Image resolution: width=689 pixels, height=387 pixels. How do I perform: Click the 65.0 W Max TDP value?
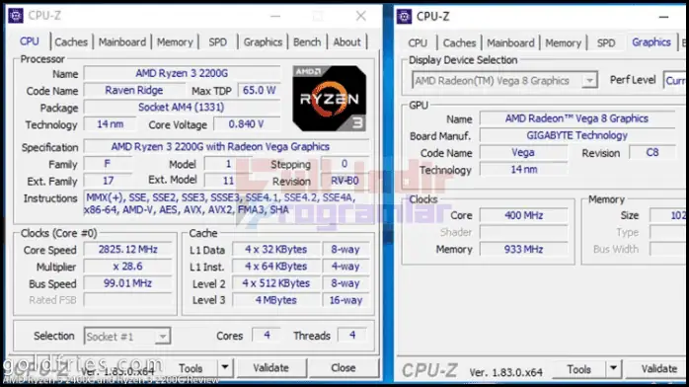259,91
